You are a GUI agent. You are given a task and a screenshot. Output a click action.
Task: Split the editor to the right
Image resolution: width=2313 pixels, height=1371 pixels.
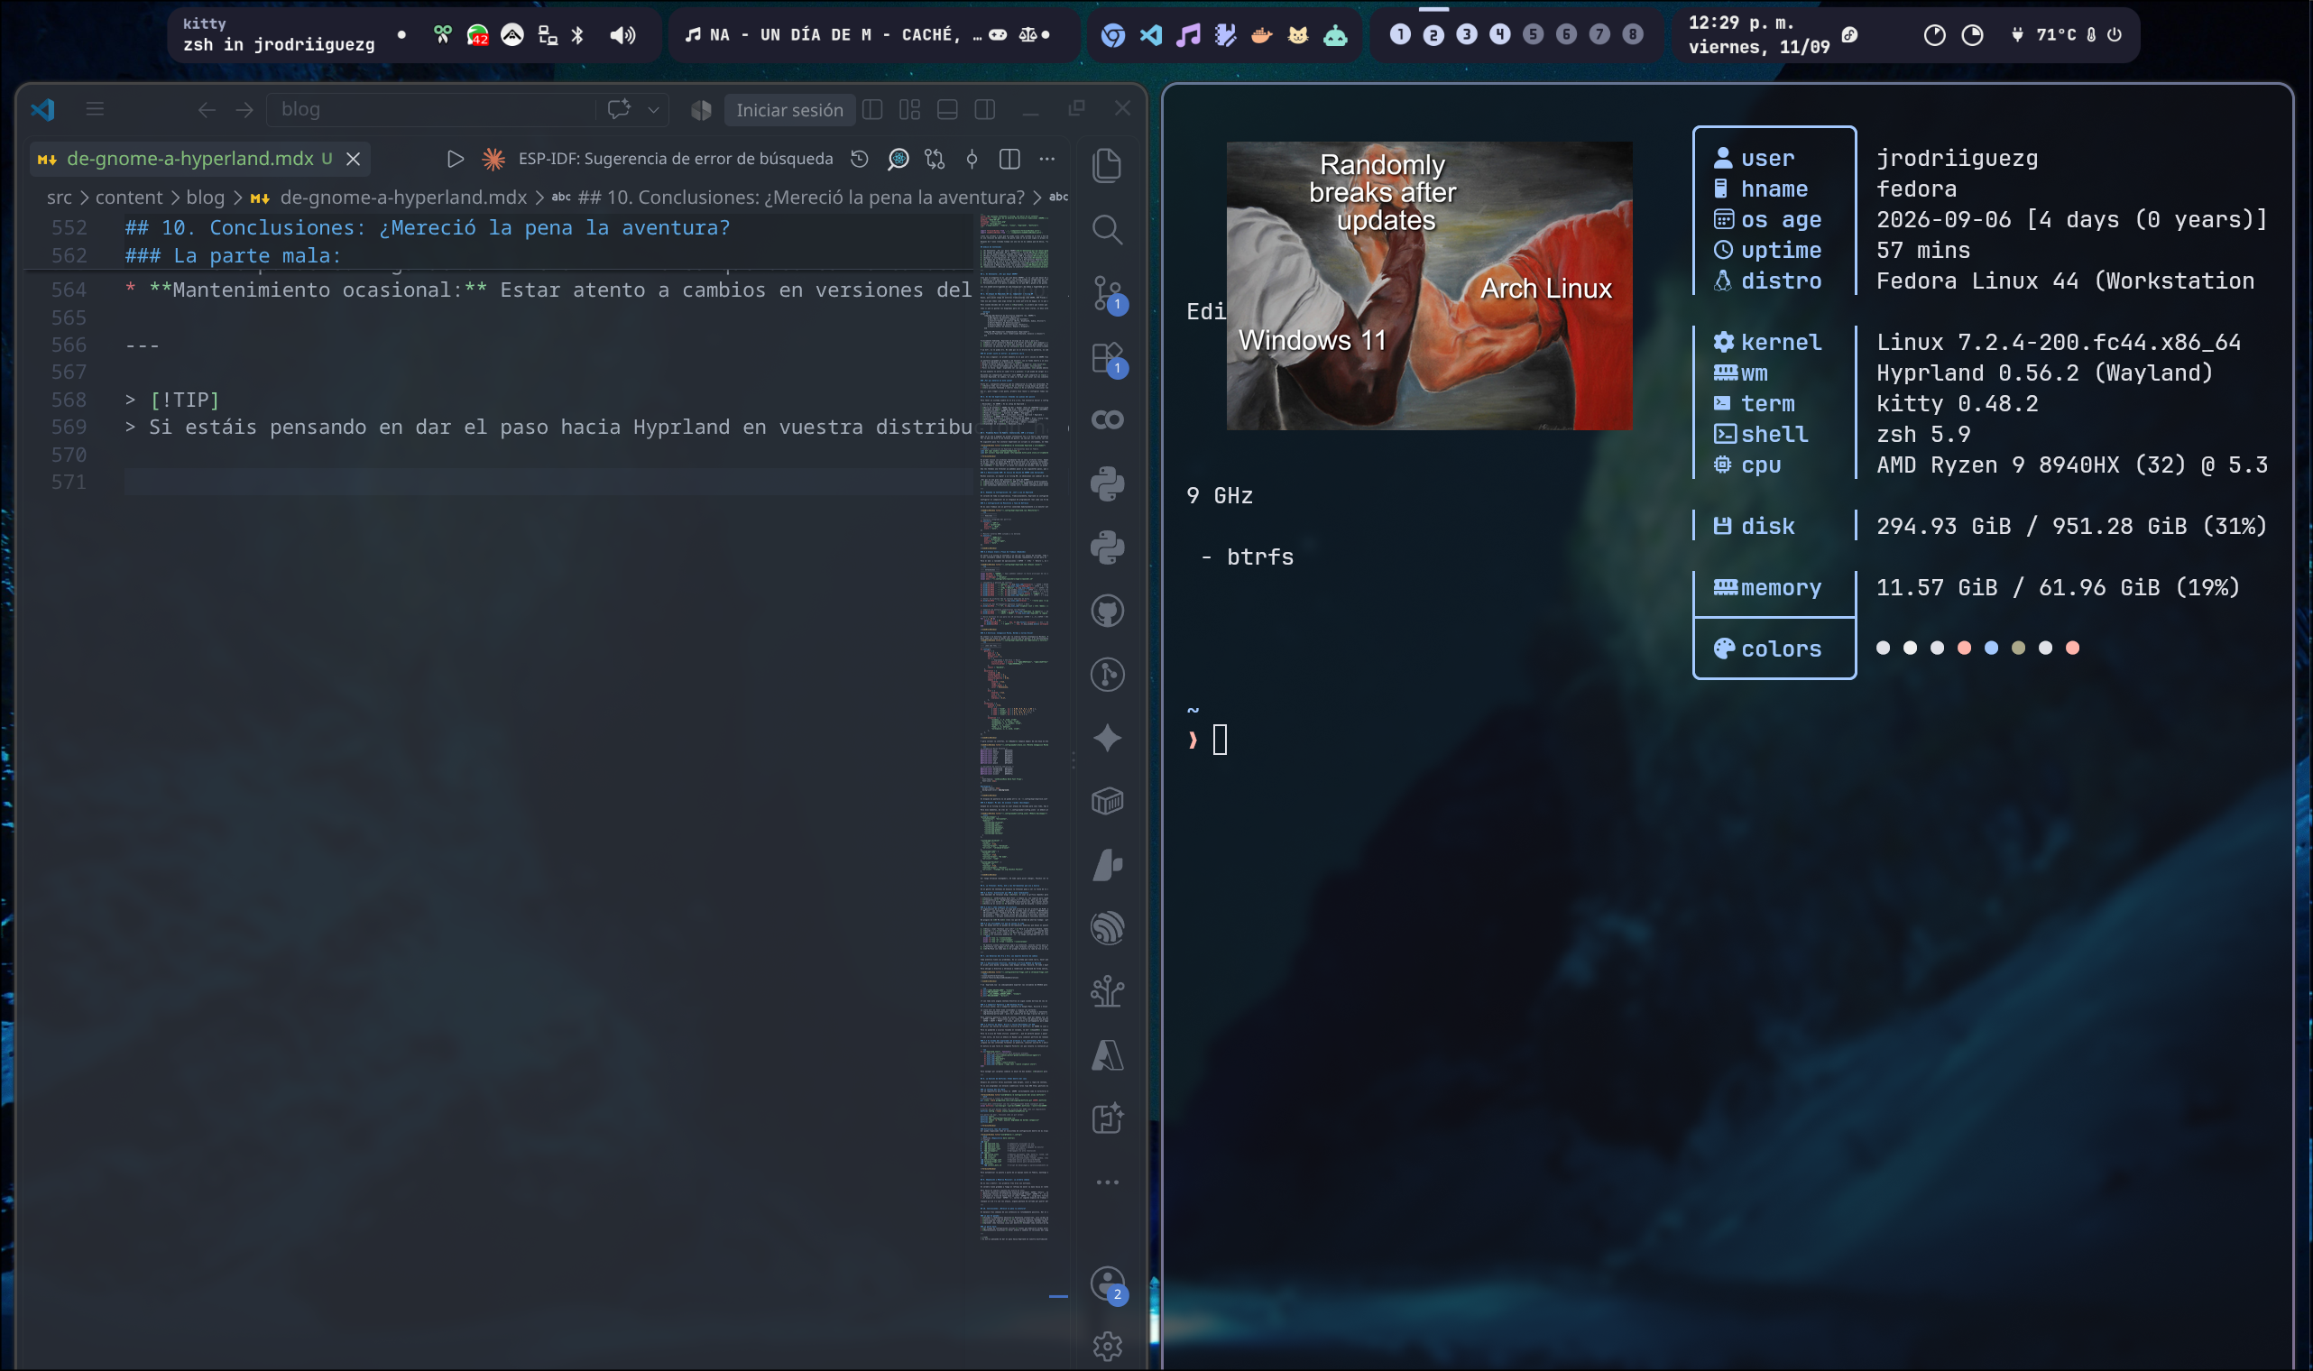[x=1009, y=159]
